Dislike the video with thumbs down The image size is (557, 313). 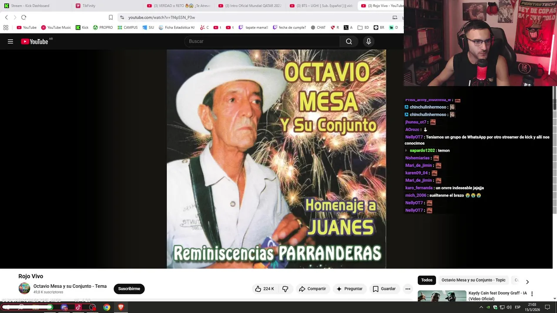(285, 289)
